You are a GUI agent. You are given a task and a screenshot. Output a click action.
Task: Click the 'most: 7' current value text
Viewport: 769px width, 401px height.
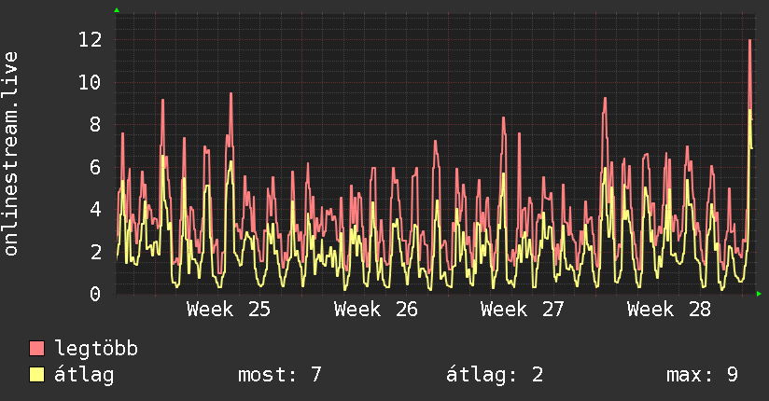coord(280,375)
